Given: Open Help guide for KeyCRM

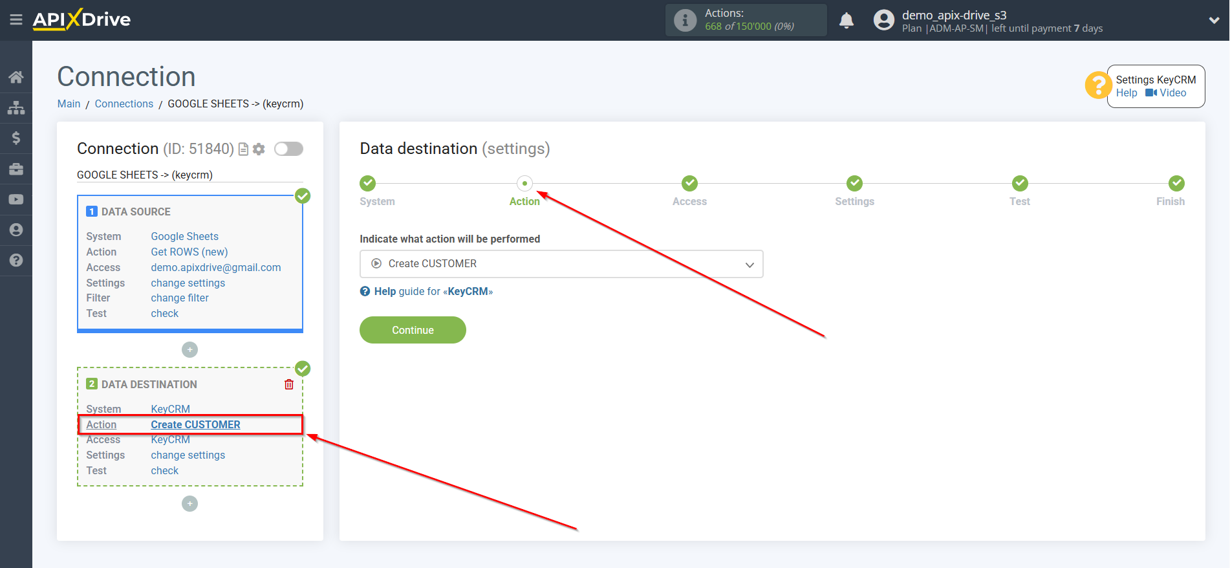Looking at the screenshot, I should pos(427,292).
